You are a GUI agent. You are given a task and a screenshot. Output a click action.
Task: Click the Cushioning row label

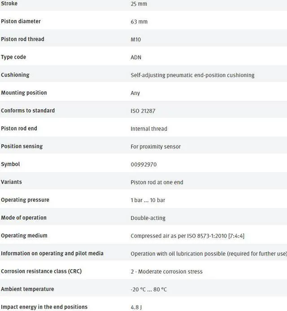(x=15, y=75)
